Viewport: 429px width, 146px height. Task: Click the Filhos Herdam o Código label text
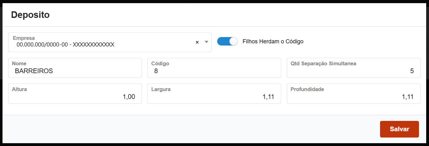click(x=273, y=41)
